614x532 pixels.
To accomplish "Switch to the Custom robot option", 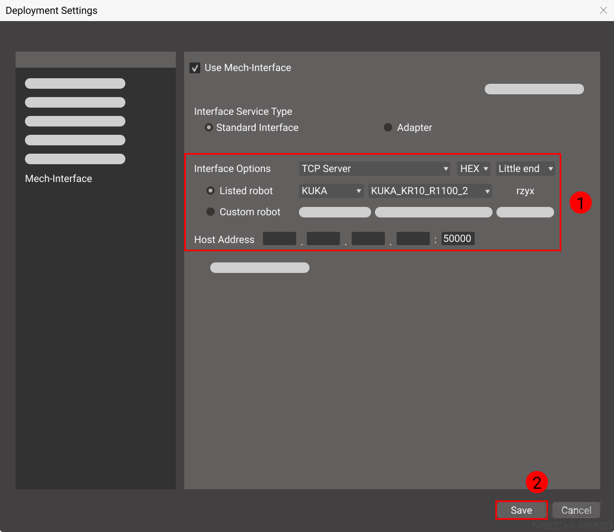I will [210, 212].
